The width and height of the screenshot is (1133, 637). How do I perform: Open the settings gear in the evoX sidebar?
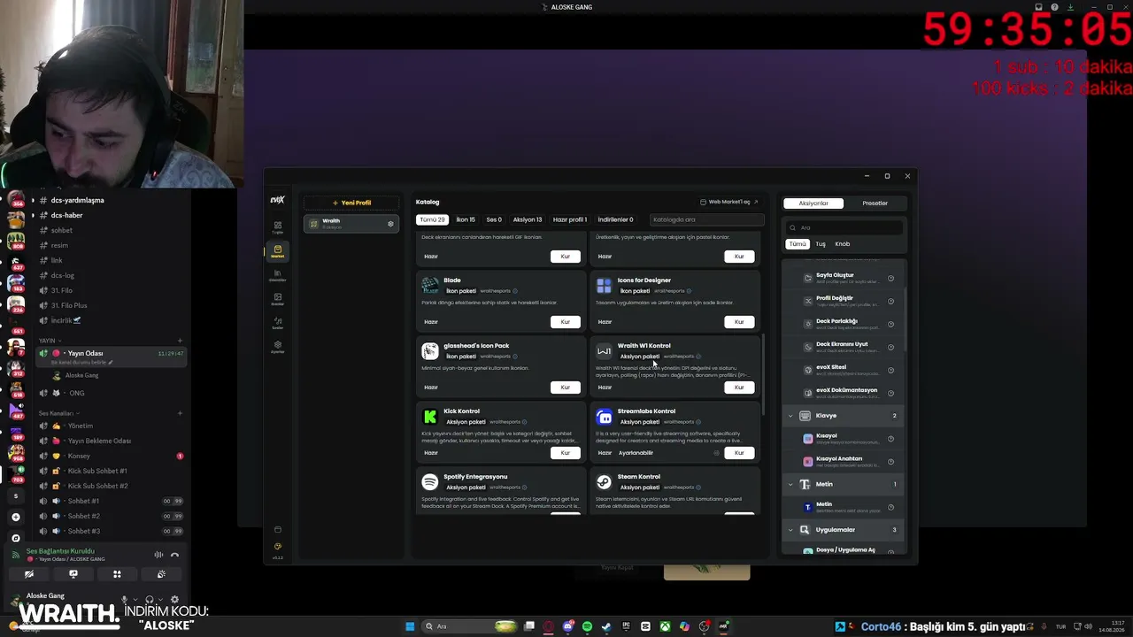point(277,347)
